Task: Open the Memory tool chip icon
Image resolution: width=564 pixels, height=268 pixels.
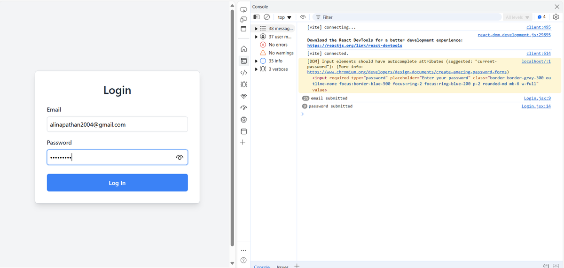Action: pos(243,120)
